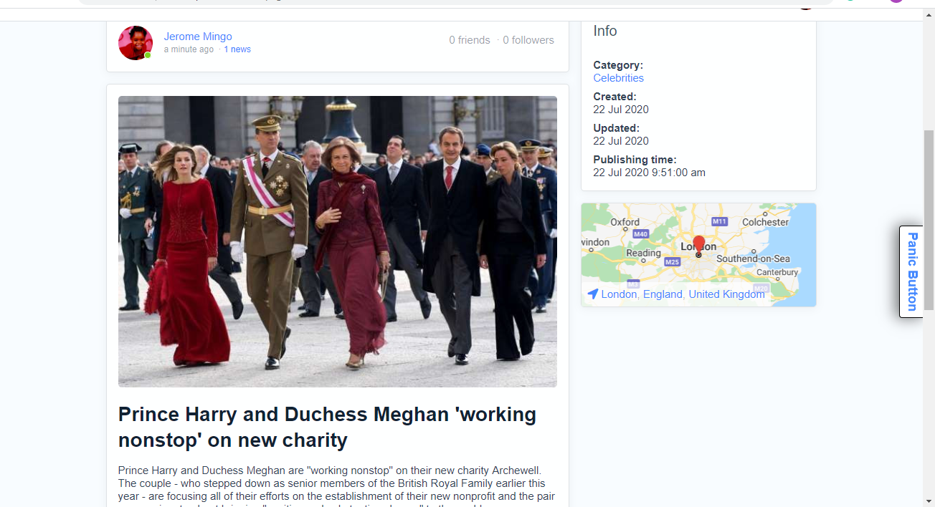Select the United Kingdom location link
The image size is (935, 507).
pyautogui.click(x=726, y=294)
